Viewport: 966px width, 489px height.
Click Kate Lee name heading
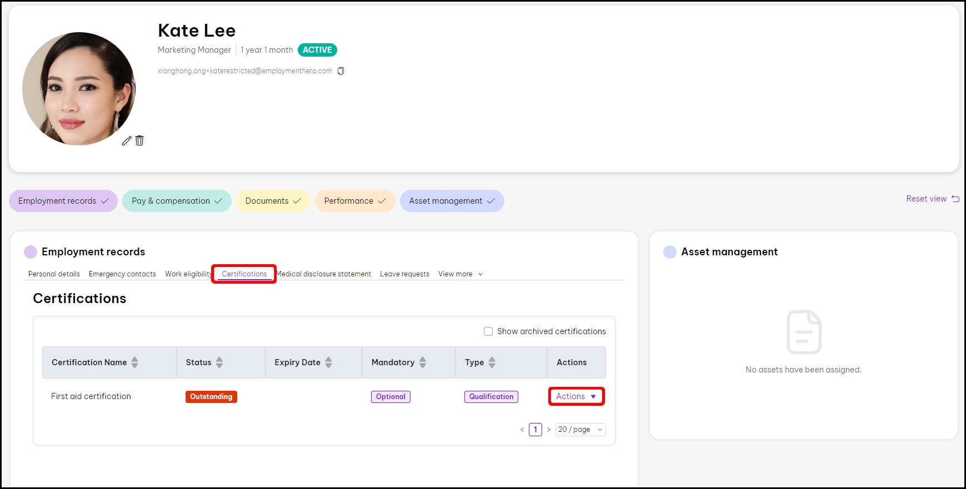click(197, 31)
